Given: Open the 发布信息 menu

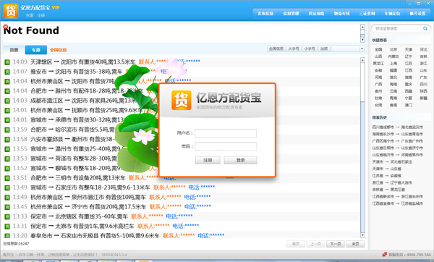Looking at the screenshot, I should 265,13.
